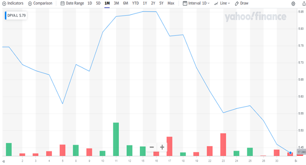Activate the Draw tool

click(241, 3)
